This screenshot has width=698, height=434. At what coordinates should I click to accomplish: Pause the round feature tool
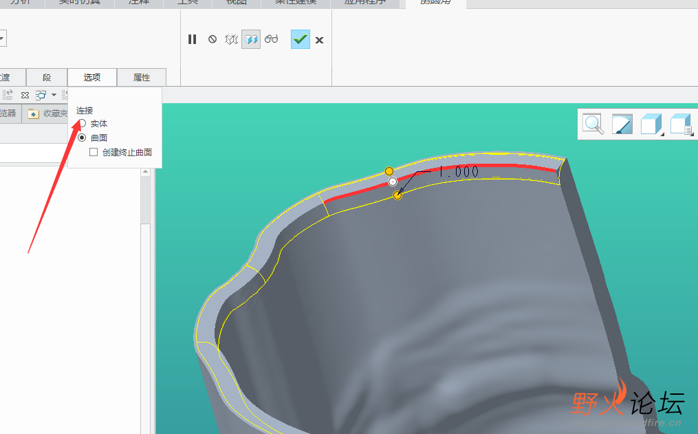(x=193, y=40)
